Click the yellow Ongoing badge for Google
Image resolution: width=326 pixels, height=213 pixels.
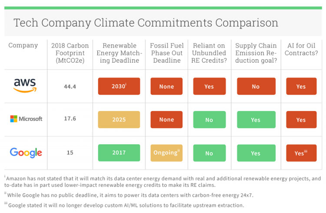coord(166,153)
